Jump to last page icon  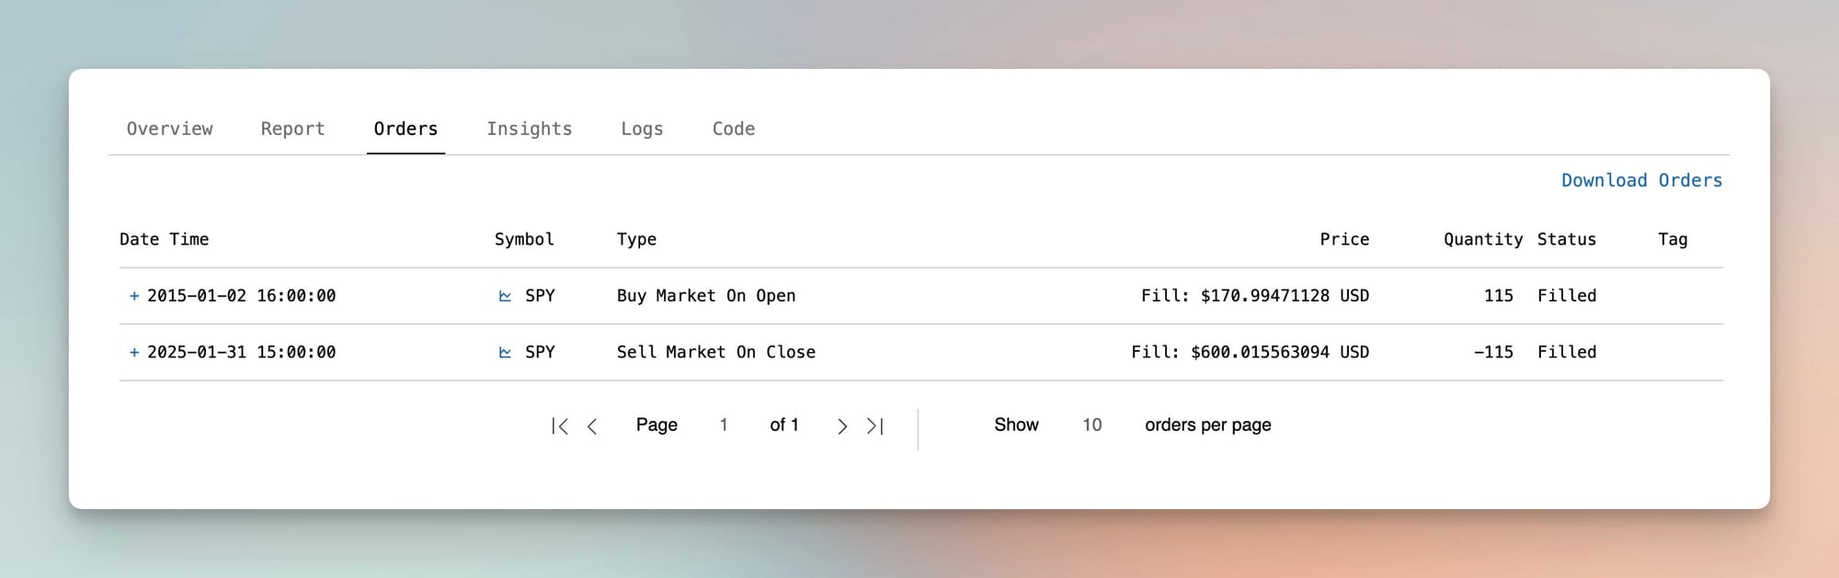click(x=874, y=425)
